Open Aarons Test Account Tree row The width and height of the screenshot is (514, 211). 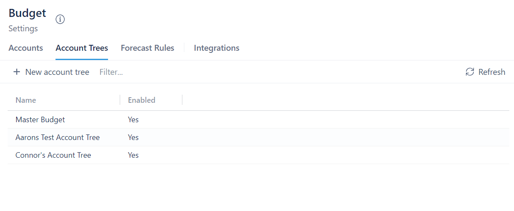tap(58, 137)
